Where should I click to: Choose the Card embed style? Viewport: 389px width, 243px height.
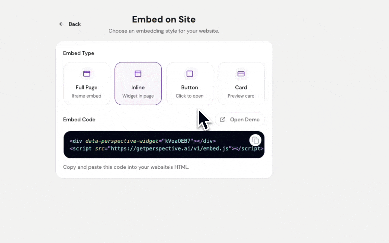(x=241, y=83)
